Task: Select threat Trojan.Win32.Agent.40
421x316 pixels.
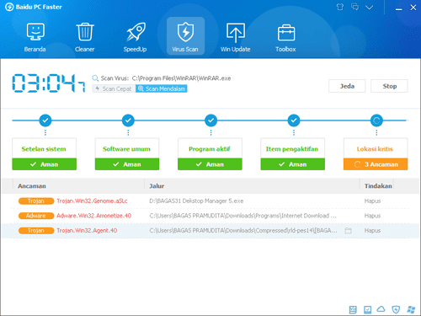Action: click(x=87, y=231)
